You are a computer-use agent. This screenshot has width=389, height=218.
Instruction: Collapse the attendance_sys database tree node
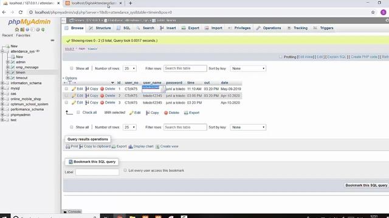click(x=2, y=51)
